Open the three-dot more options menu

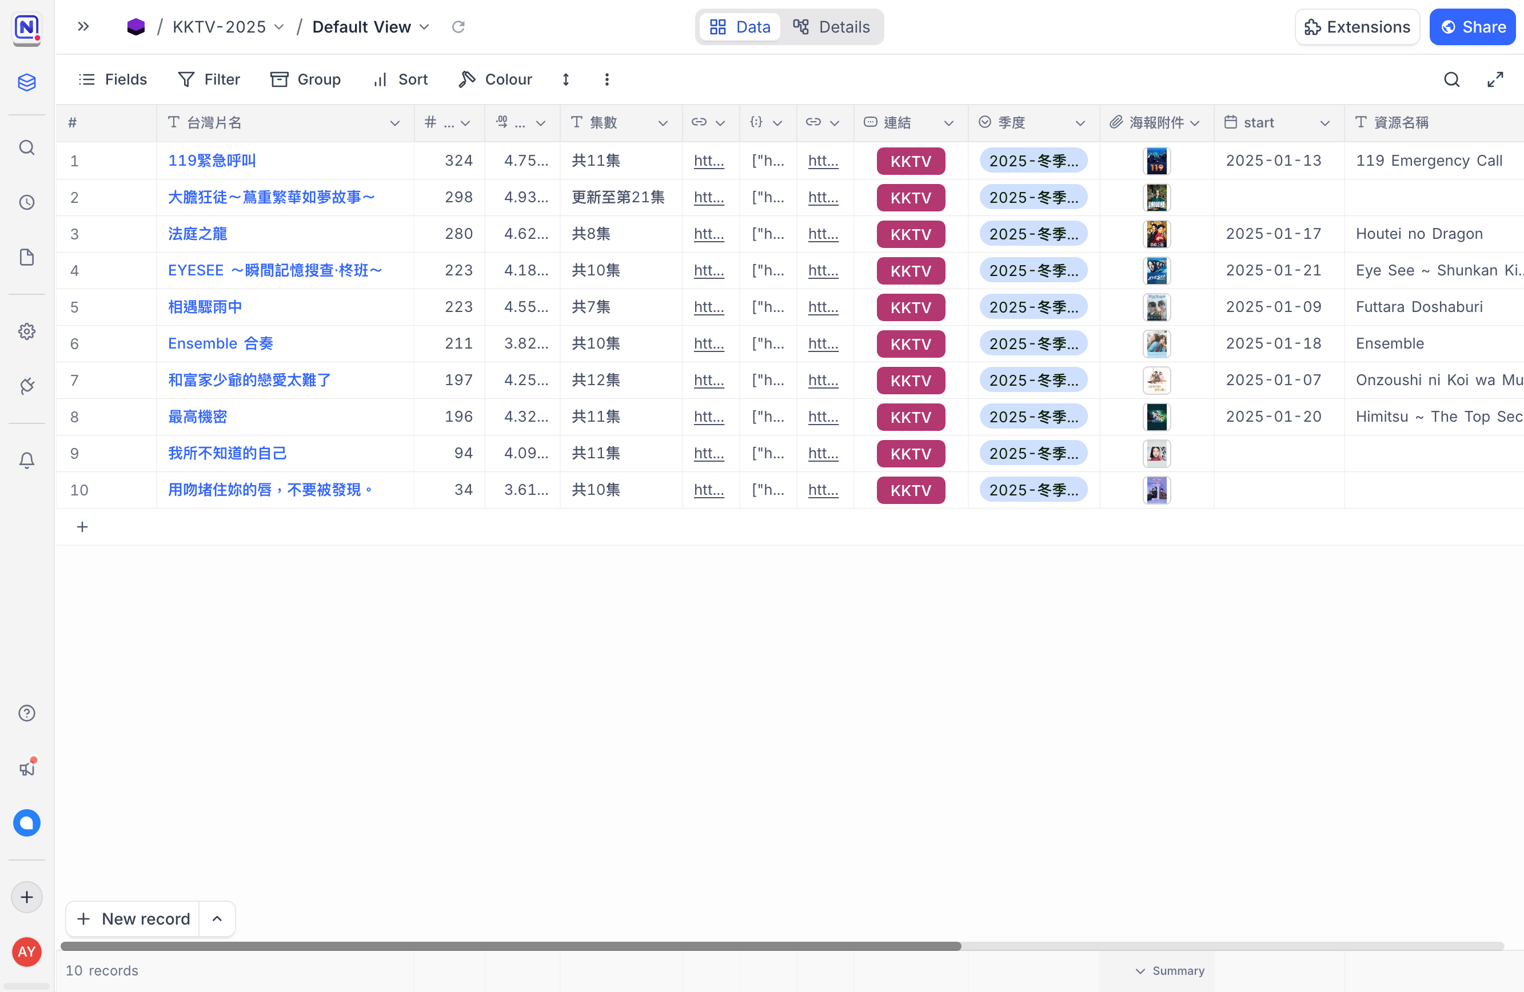click(607, 79)
